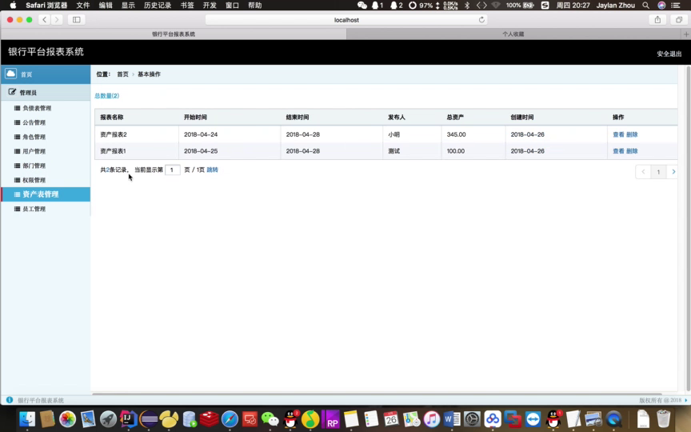The image size is (691, 432).
Task: Open TeamViewer from the dock
Action: tap(533, 419)
